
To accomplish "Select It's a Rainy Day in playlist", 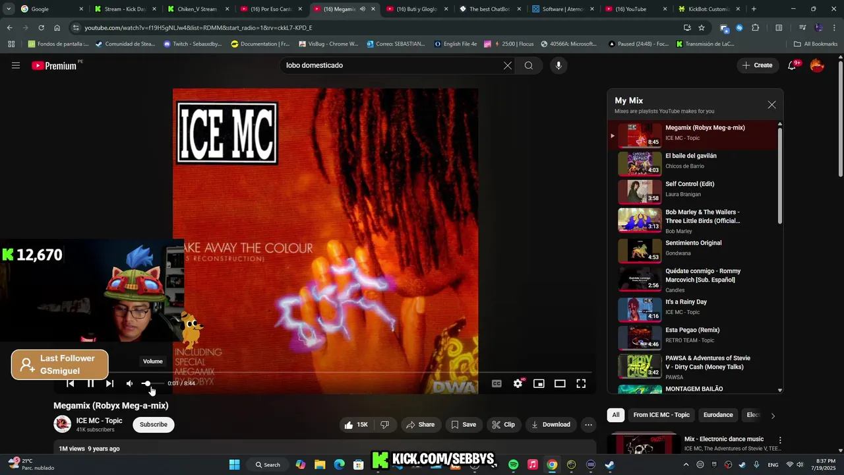I will [694, 309].
